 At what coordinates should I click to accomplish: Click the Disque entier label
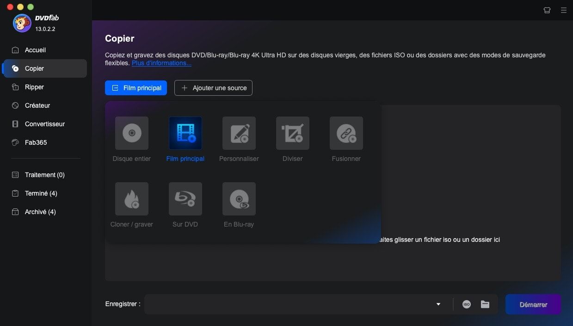tap(132, 159)
